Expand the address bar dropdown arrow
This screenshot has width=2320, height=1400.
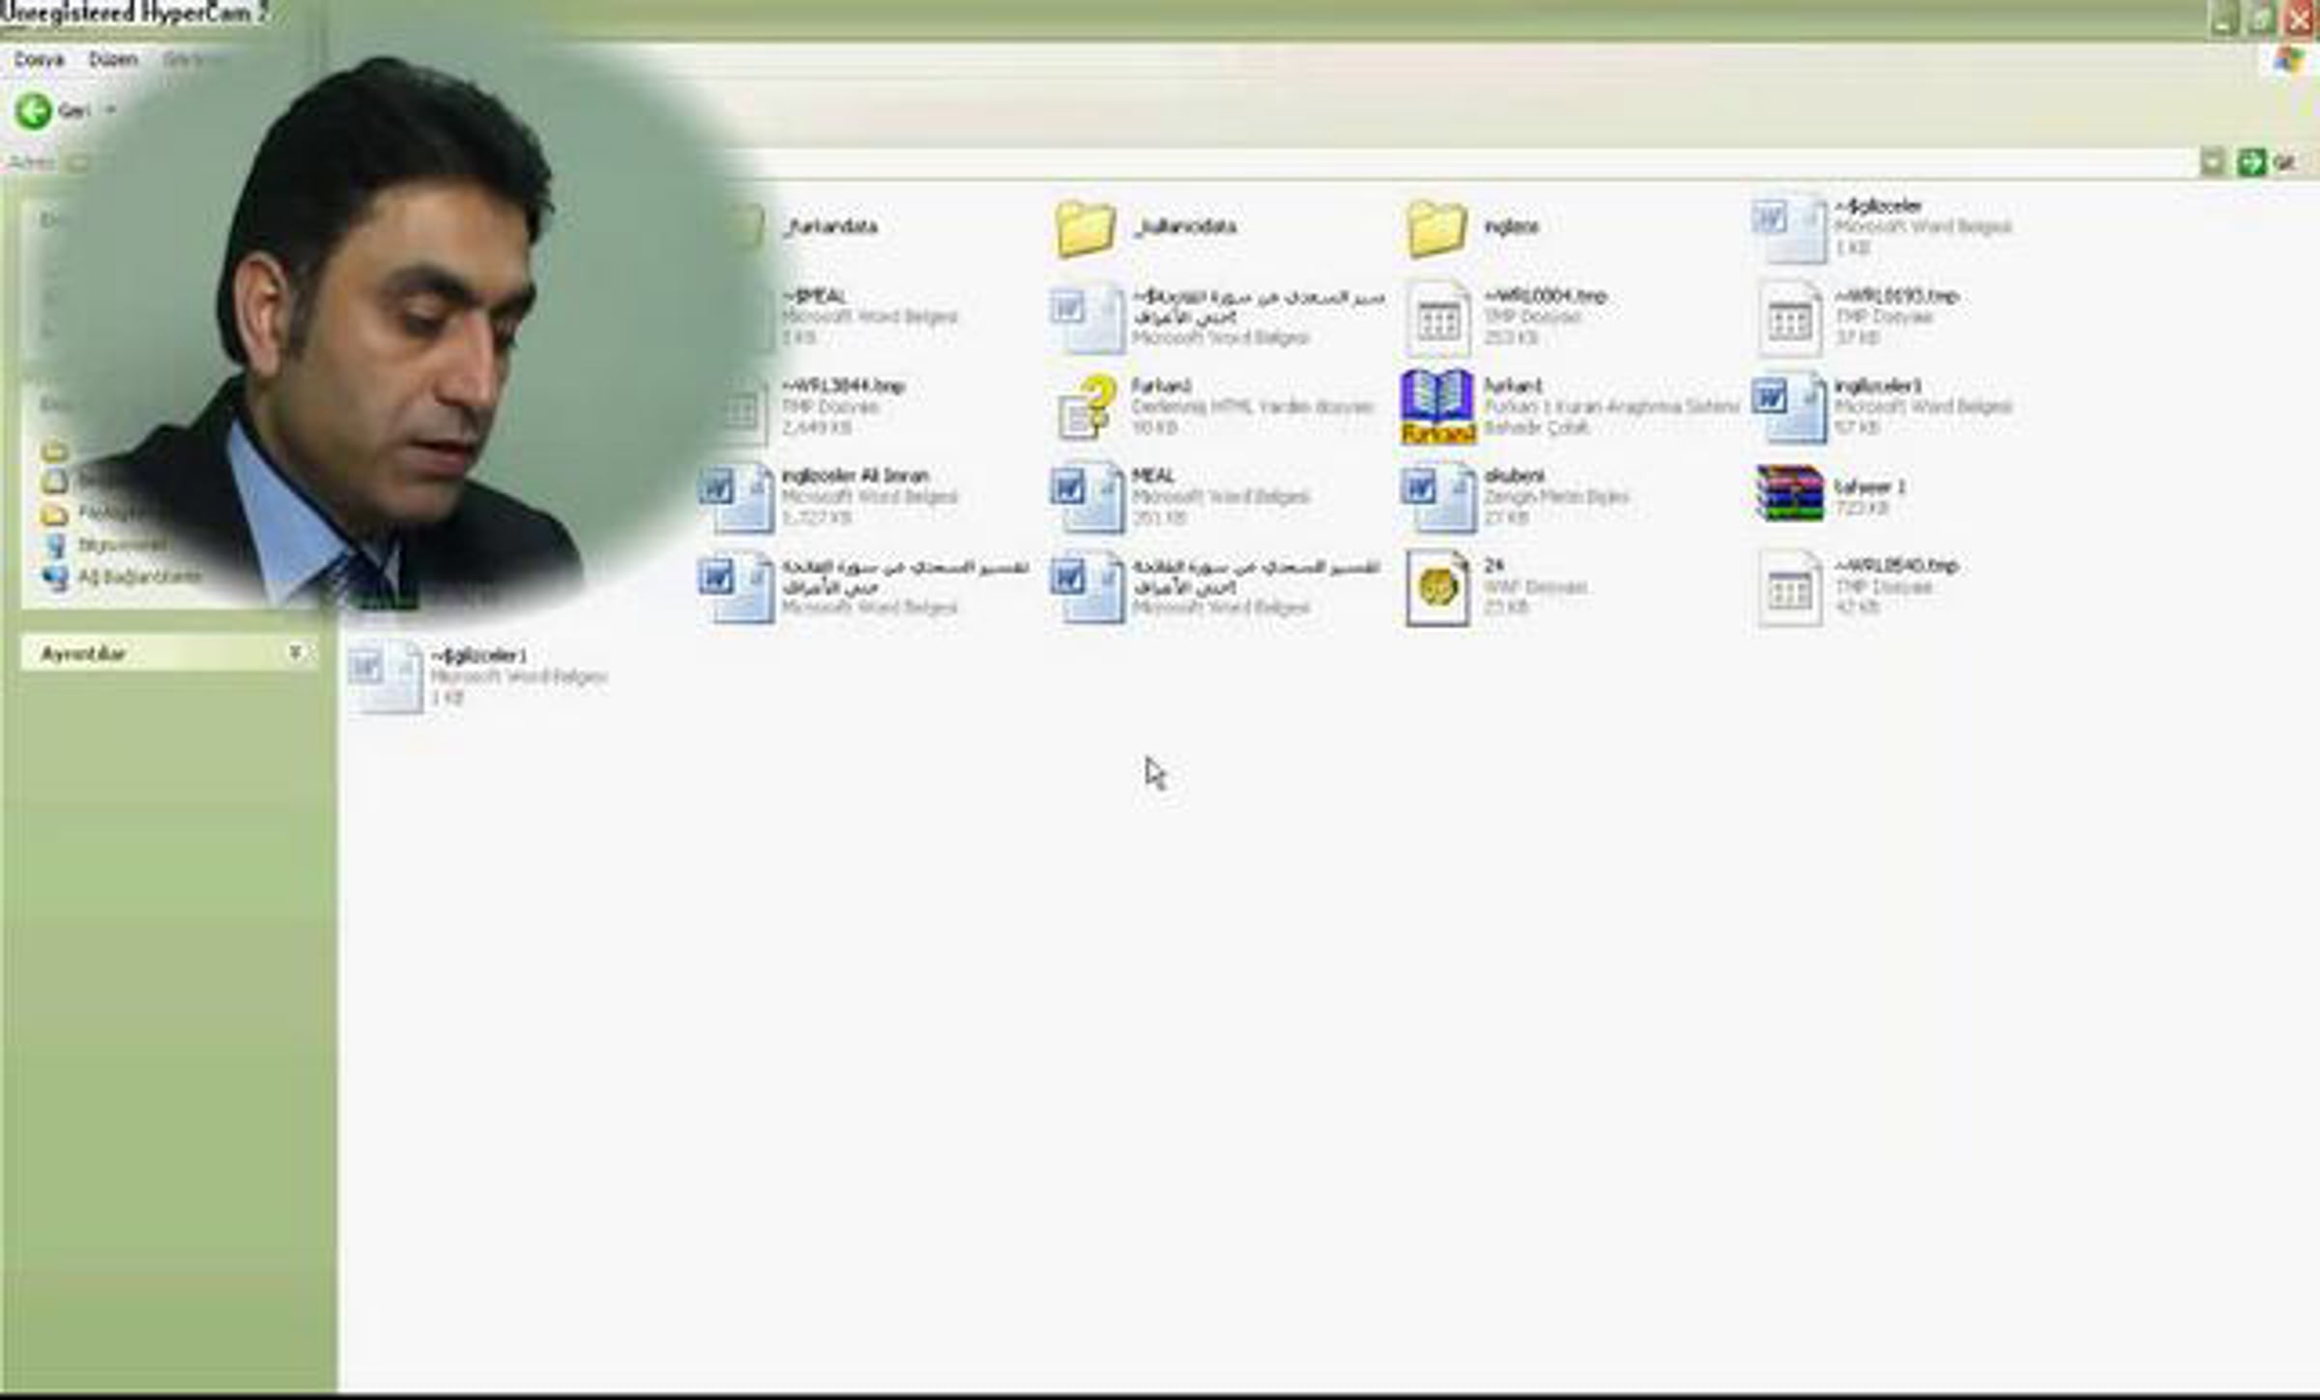2212,162
